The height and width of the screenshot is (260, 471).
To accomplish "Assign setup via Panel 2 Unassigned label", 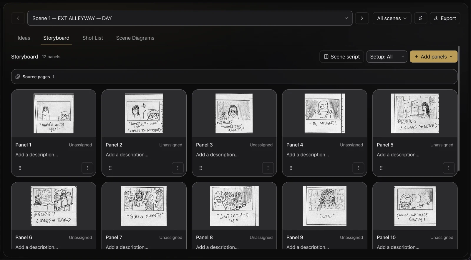I will tap(171, 145).
